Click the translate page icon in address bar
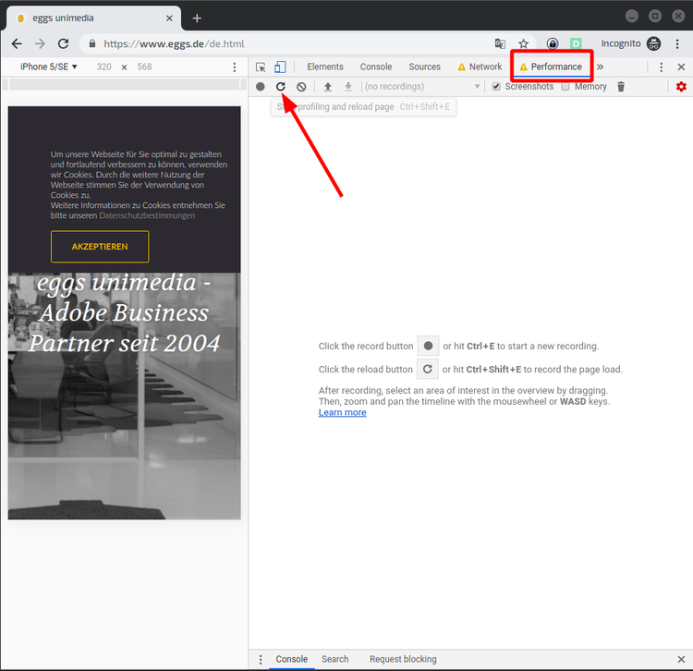The image size is (693, 671). click(x=500, y=43)
